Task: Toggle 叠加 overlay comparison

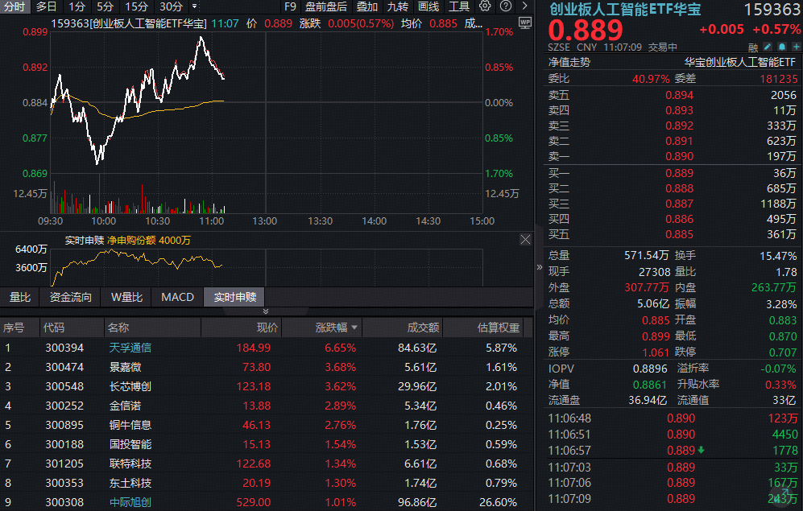Action: pyautogui.click(x=366, y=6)
